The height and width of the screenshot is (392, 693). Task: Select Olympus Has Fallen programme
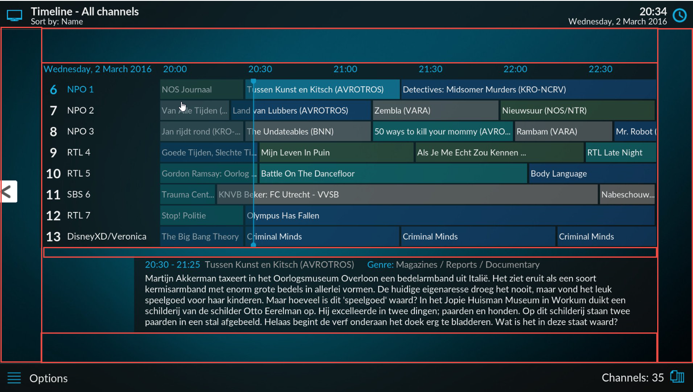tap(450, 215)
